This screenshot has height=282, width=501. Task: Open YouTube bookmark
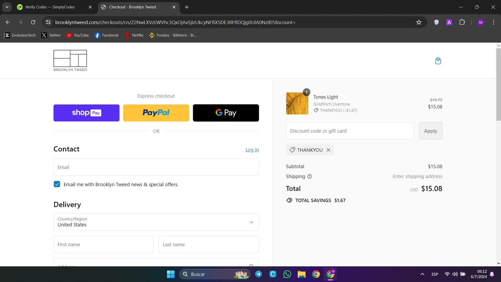pyautogui.click(x=77, y=35)
